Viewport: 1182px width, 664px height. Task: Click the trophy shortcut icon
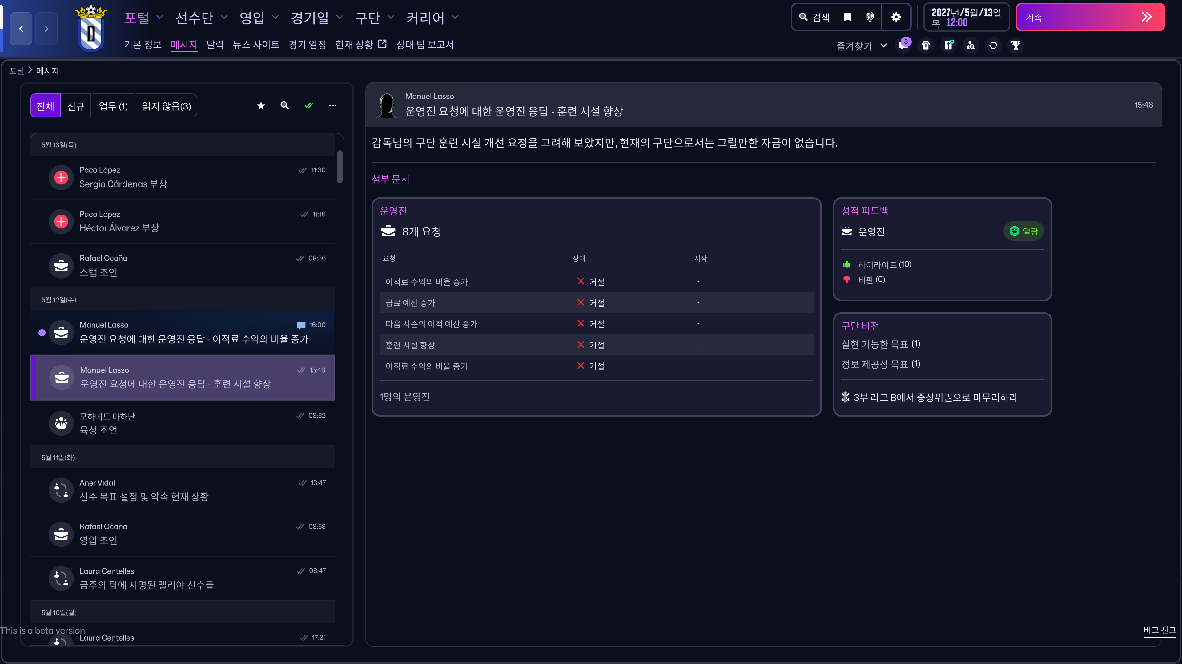(x=1016, y=45)
